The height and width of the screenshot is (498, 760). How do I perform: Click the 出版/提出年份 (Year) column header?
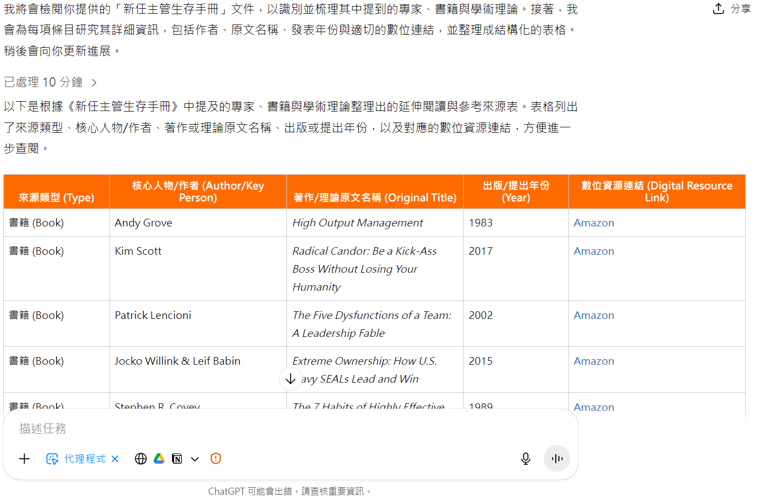point(516,192)
